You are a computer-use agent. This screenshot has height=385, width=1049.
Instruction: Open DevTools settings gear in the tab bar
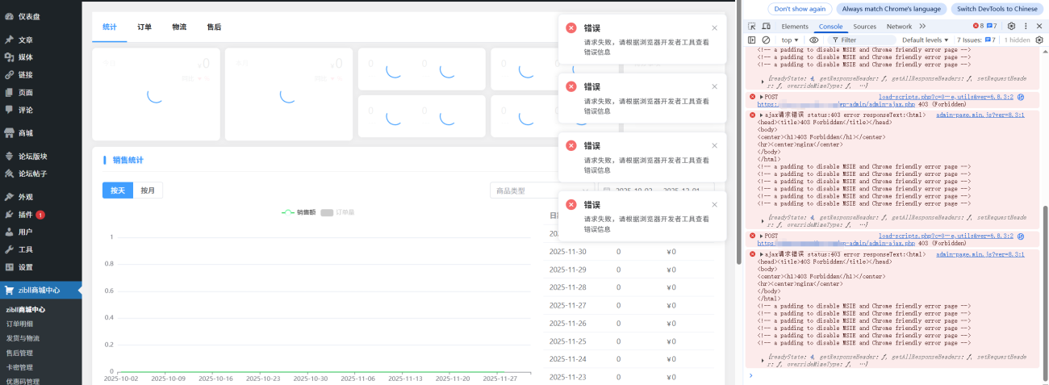1011,27
